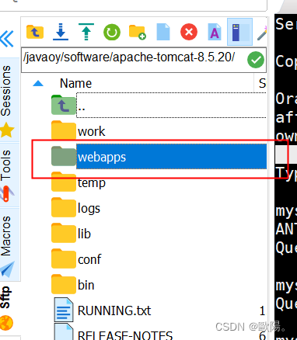Screen dimensions: 297x340
Task: Toggle ASCII transfer mode icon
Action: tap(215, 32)
